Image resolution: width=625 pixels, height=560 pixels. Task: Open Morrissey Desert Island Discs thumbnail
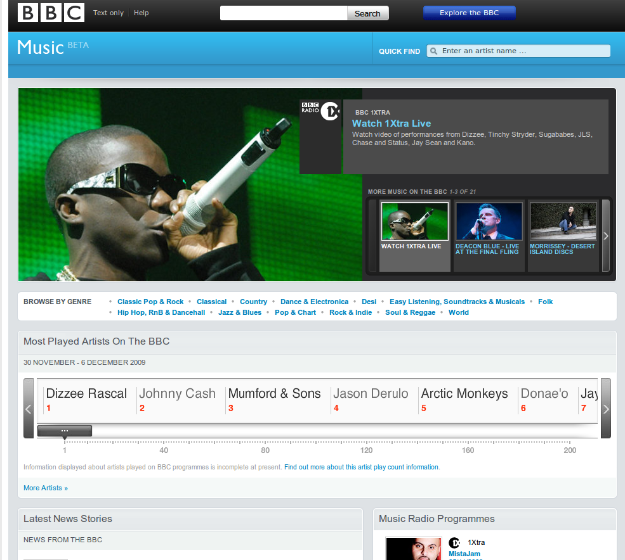pos(563,222)
